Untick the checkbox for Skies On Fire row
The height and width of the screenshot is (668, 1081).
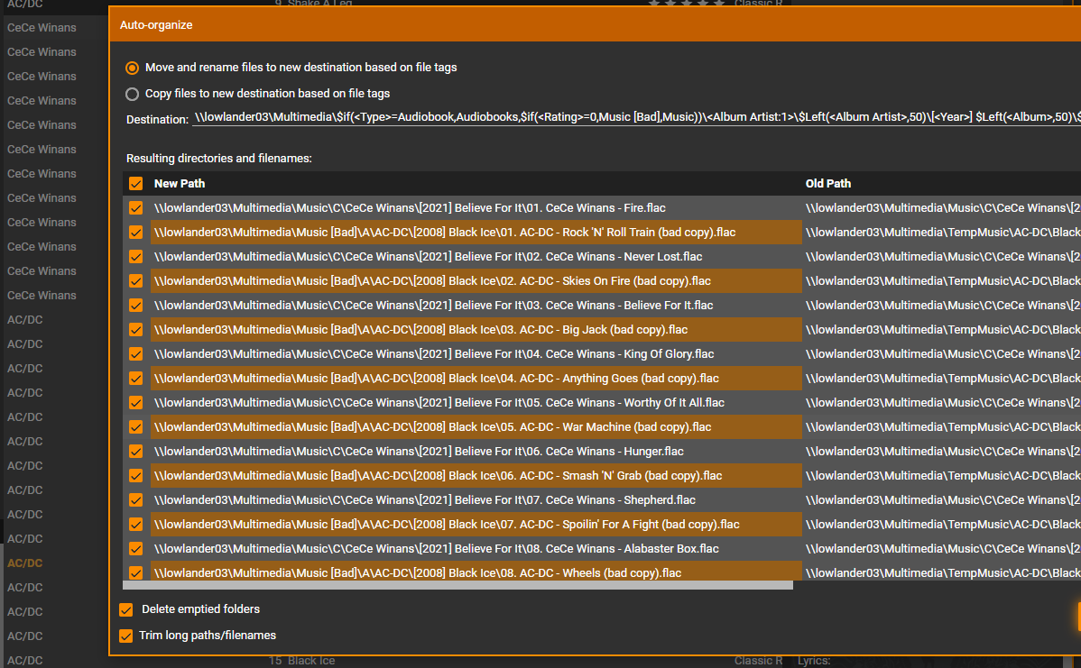[136, 281]
